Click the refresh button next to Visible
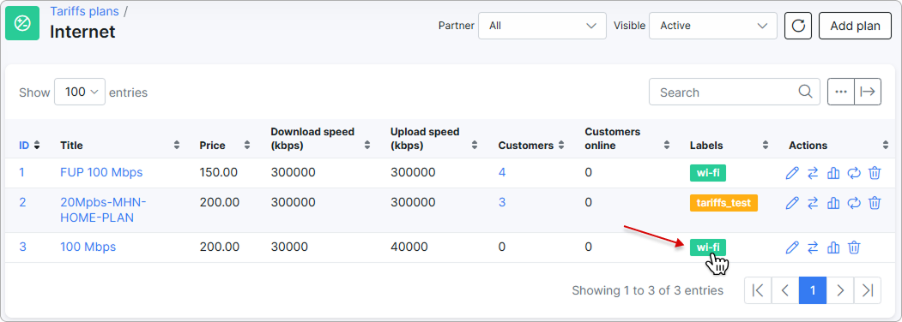The height and width of the screenshot is (322, 902). (798, 26)
